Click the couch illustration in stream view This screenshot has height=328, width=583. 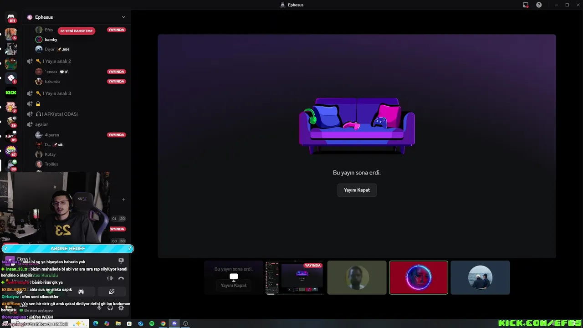click(357, 126)
